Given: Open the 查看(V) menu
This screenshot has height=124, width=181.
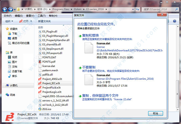Looking at the screenshot, I should [x=30, y=16].
